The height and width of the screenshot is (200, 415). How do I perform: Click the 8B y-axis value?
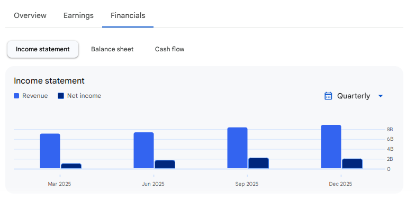click(390, 129)
